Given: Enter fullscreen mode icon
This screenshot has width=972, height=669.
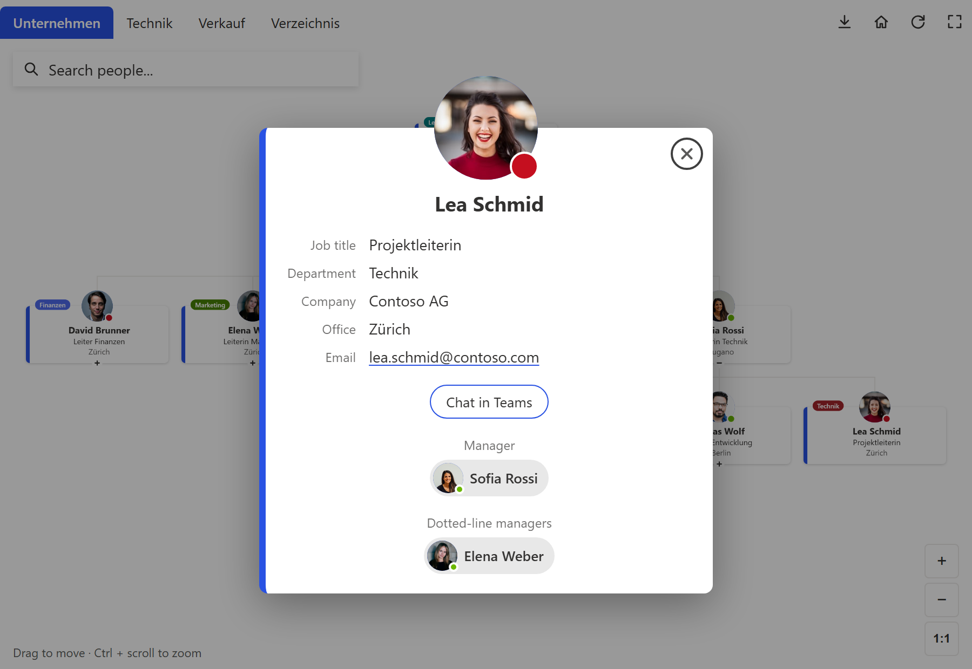Looking at the screenshot, I should (955, 22).
